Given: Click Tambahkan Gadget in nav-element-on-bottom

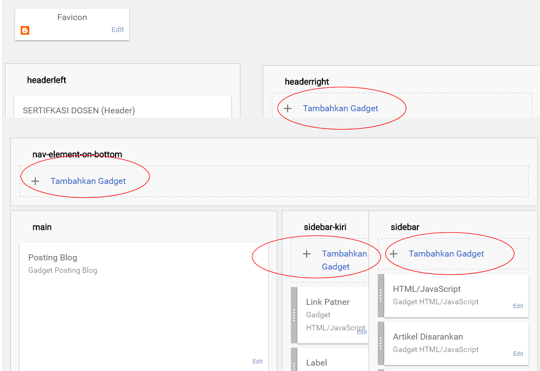Looking at the screenshot, I should tap(88, 181).
